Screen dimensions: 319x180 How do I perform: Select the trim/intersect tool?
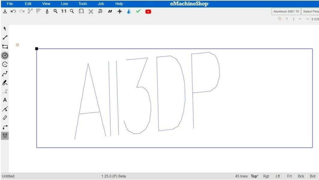pos(5,109)
